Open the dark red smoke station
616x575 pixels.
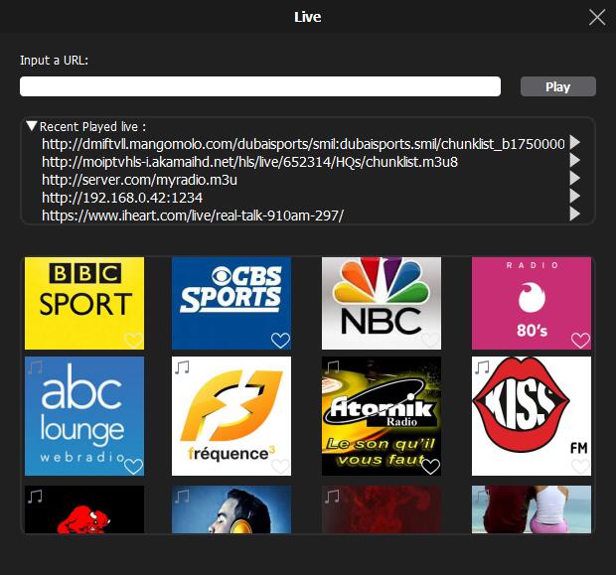point(382,509)
